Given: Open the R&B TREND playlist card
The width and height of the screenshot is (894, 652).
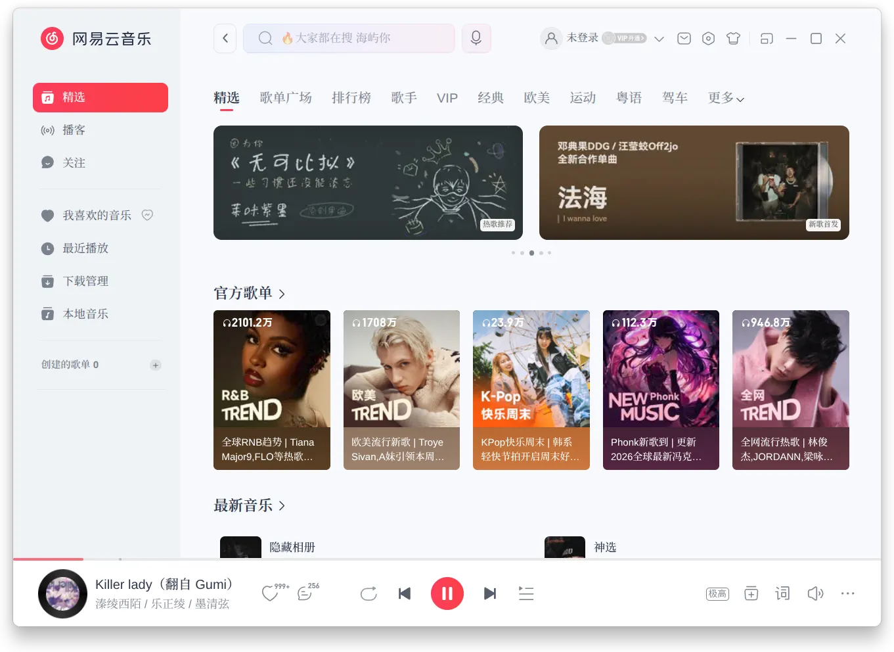Looking at the screenshot, I should (272, 390).
